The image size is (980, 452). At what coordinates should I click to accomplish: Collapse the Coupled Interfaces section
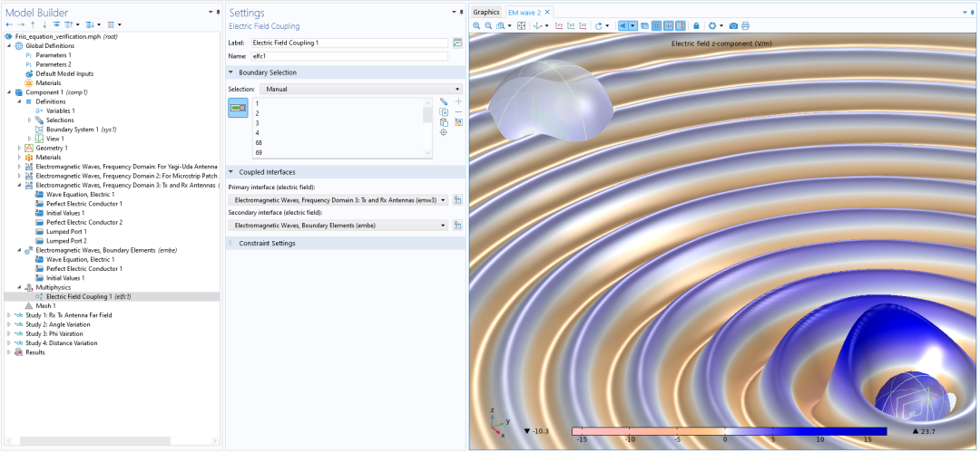tap(230, 172)
